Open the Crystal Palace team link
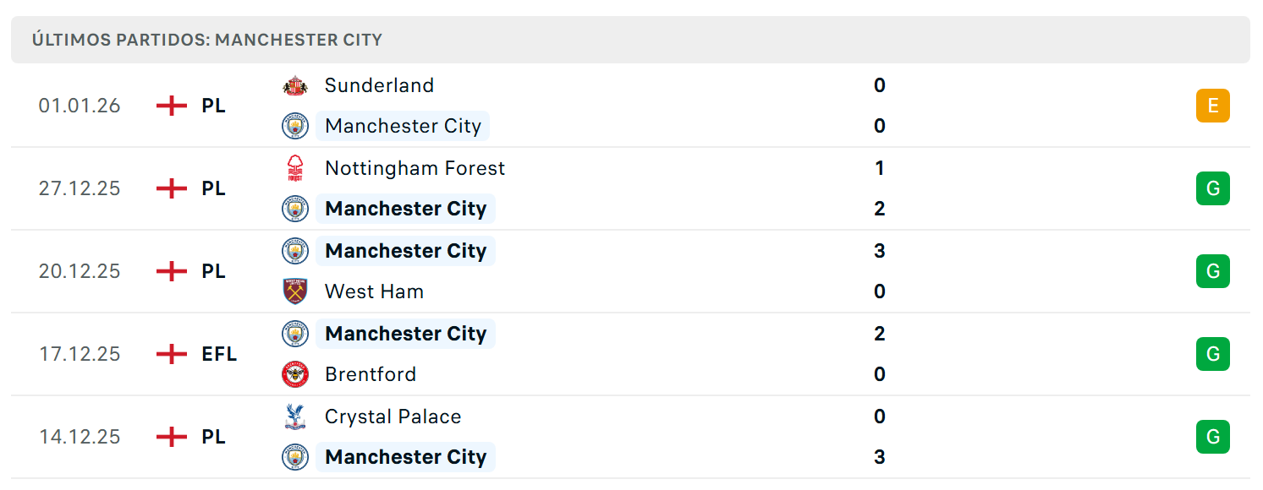The width and height of the screenshot is (1263, 490). point(393,416)
